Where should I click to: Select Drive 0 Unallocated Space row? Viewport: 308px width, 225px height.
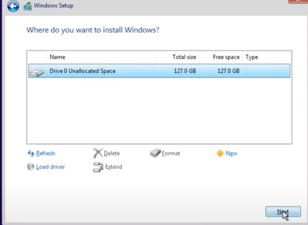[x=159, y=71]
